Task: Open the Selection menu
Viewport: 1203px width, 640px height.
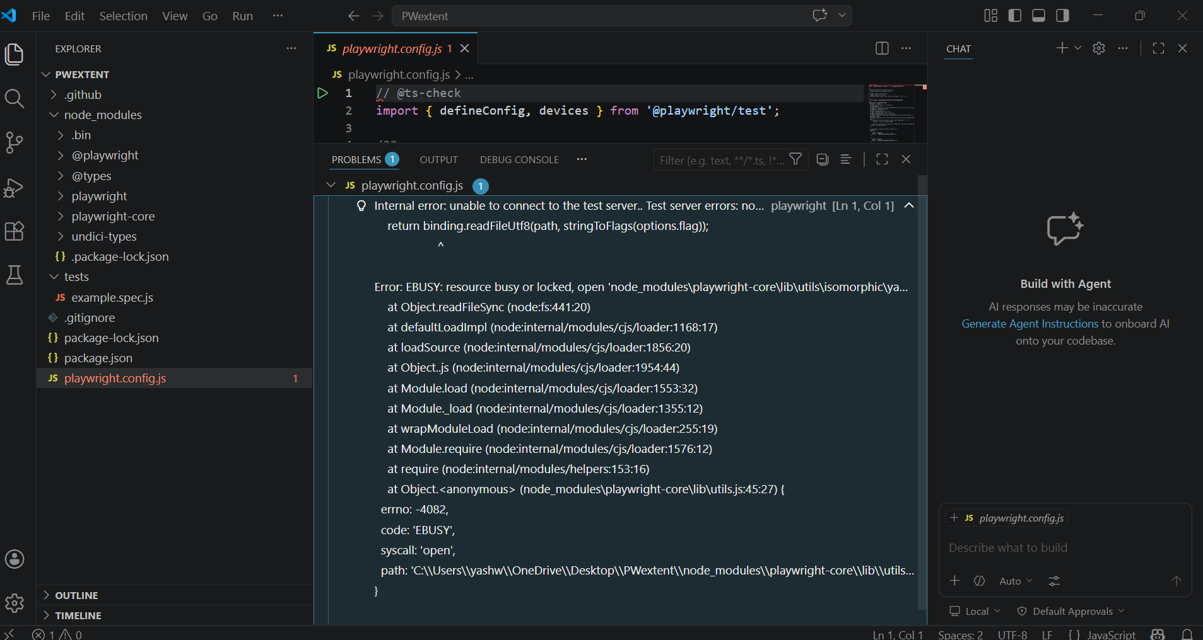Action: (x=123, y=16)
